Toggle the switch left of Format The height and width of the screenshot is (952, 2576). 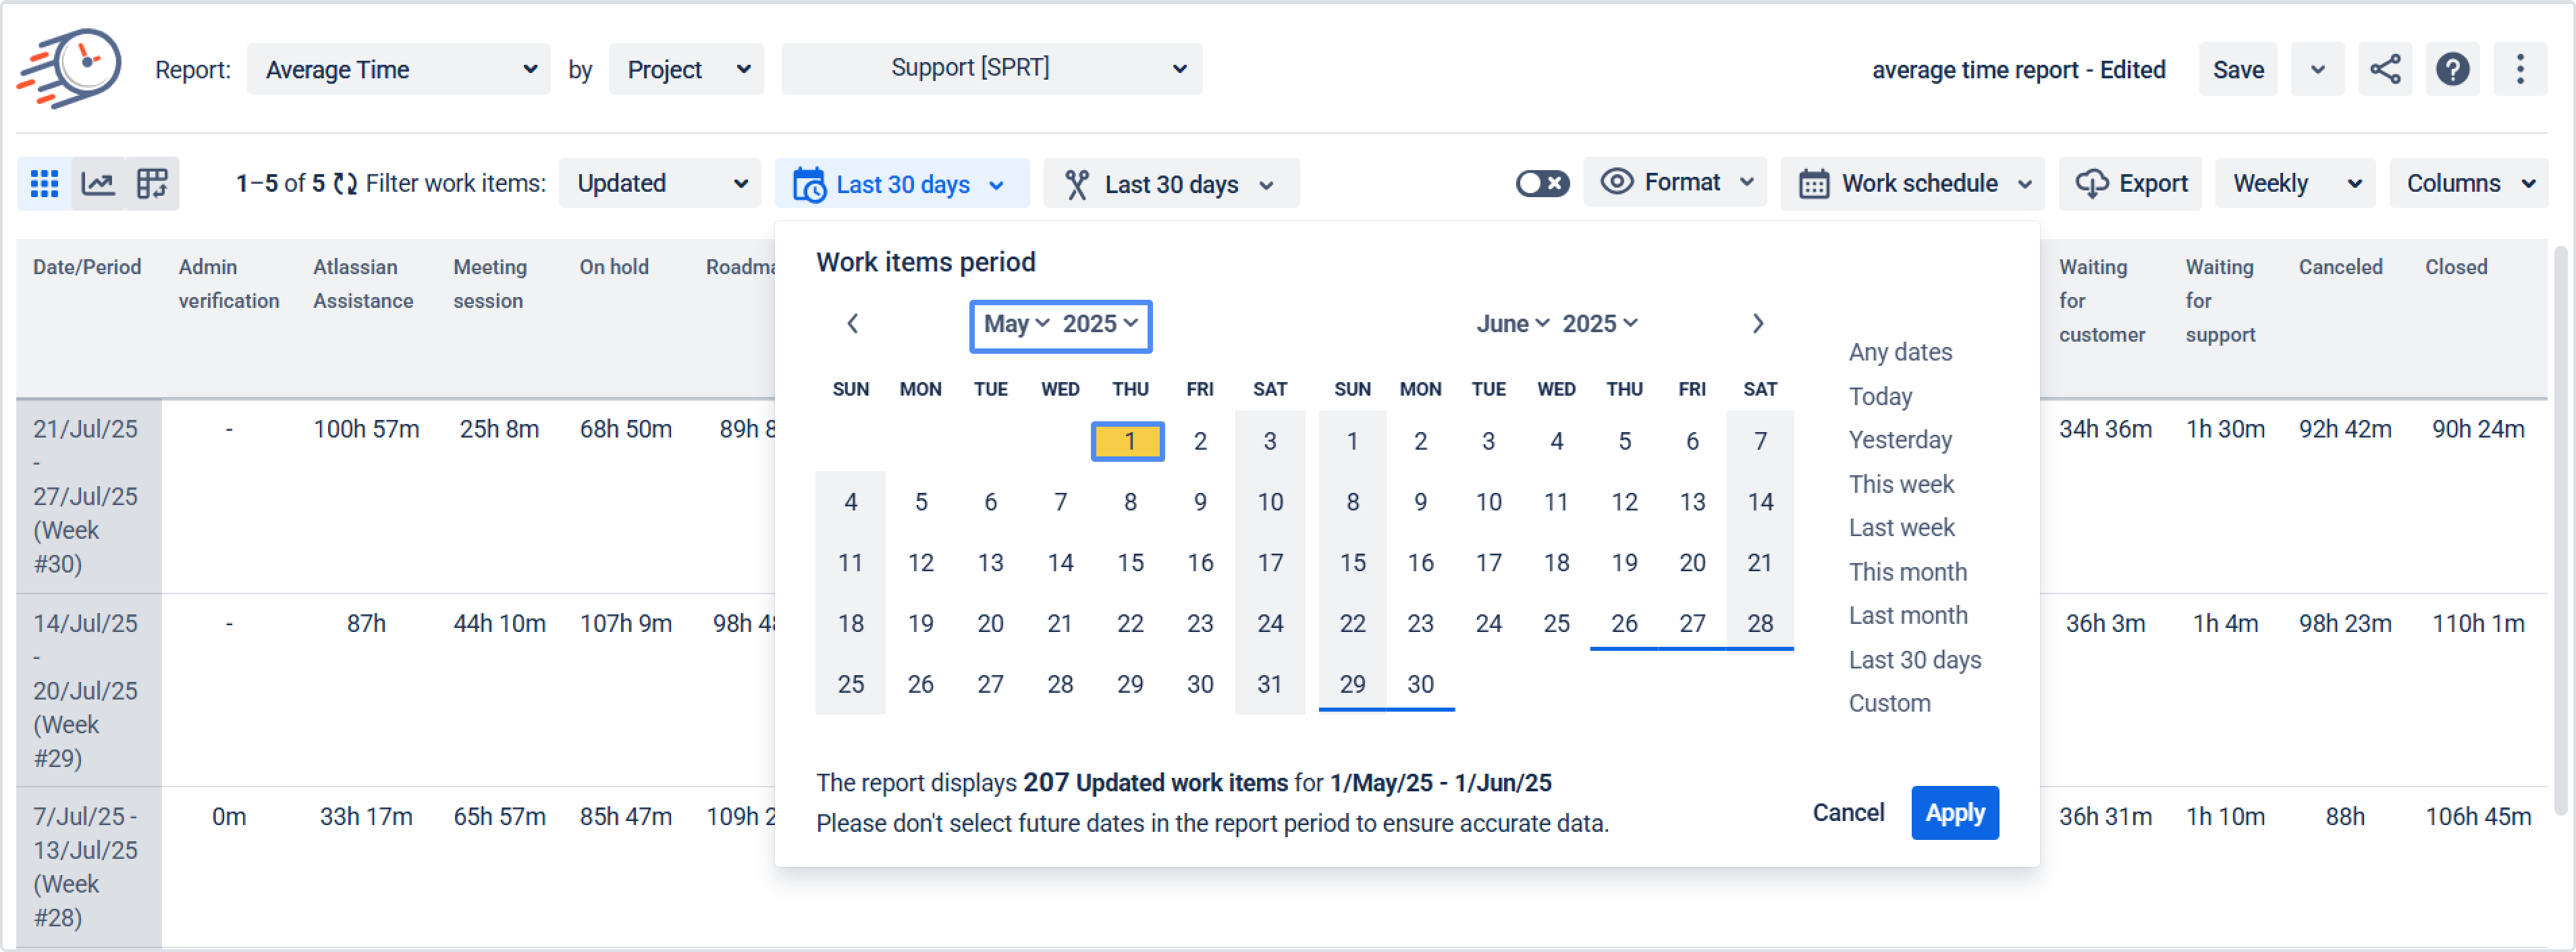tap(1542, 184)
